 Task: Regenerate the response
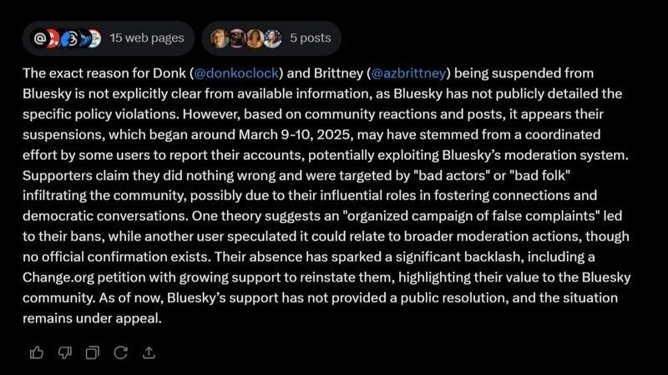120,352
